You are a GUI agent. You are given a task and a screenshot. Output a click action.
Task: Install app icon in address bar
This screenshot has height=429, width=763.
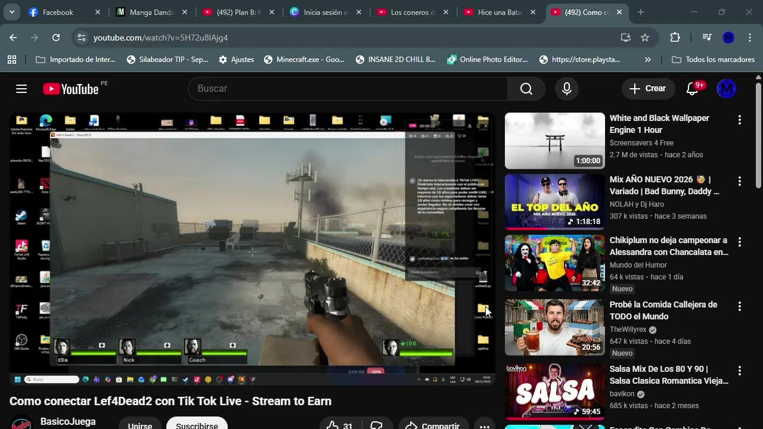tap(625, 38)
